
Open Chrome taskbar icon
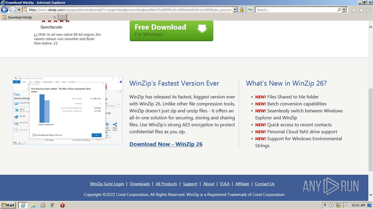coord(53,205)
